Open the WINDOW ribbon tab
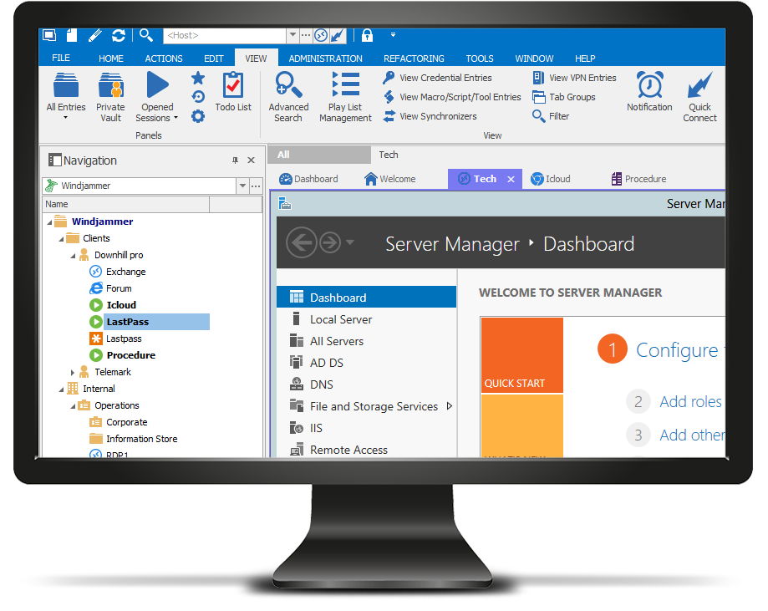Viewport: 768px width, 611px height. point(534,59)
